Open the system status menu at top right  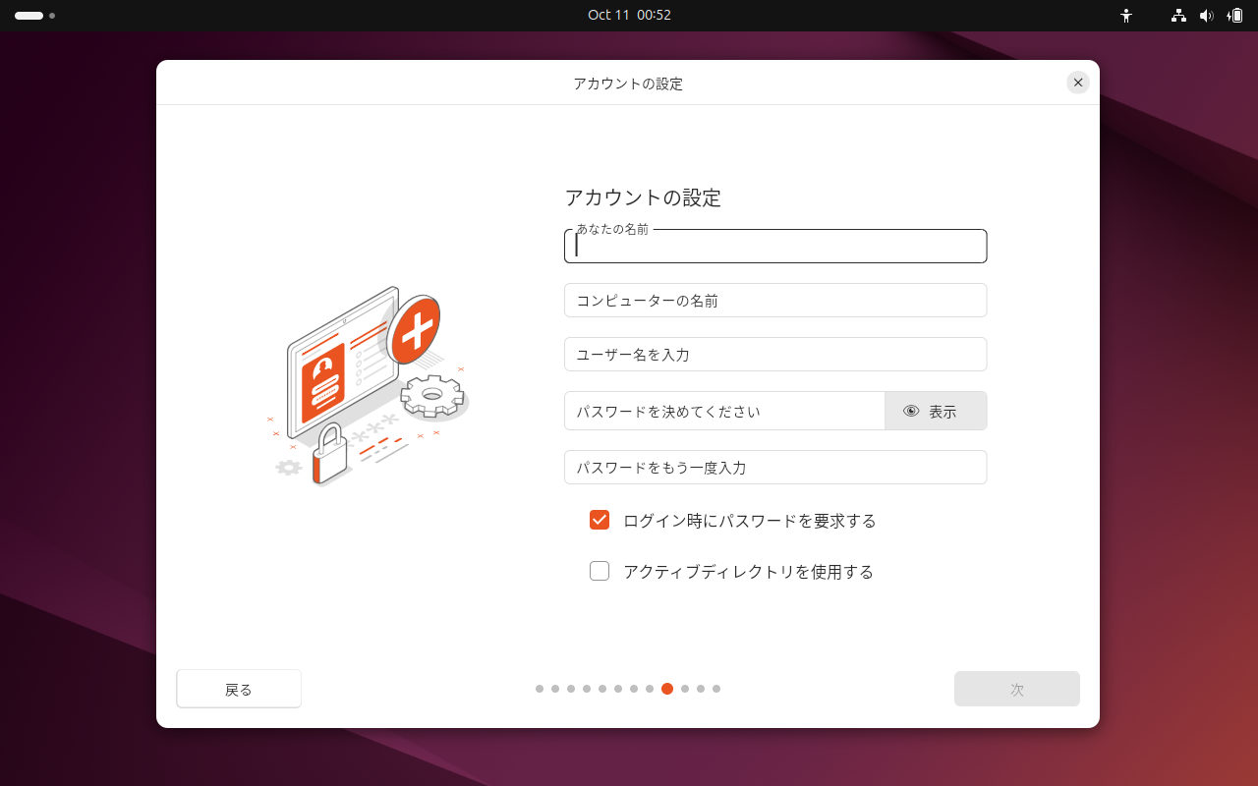point(1207,15)
